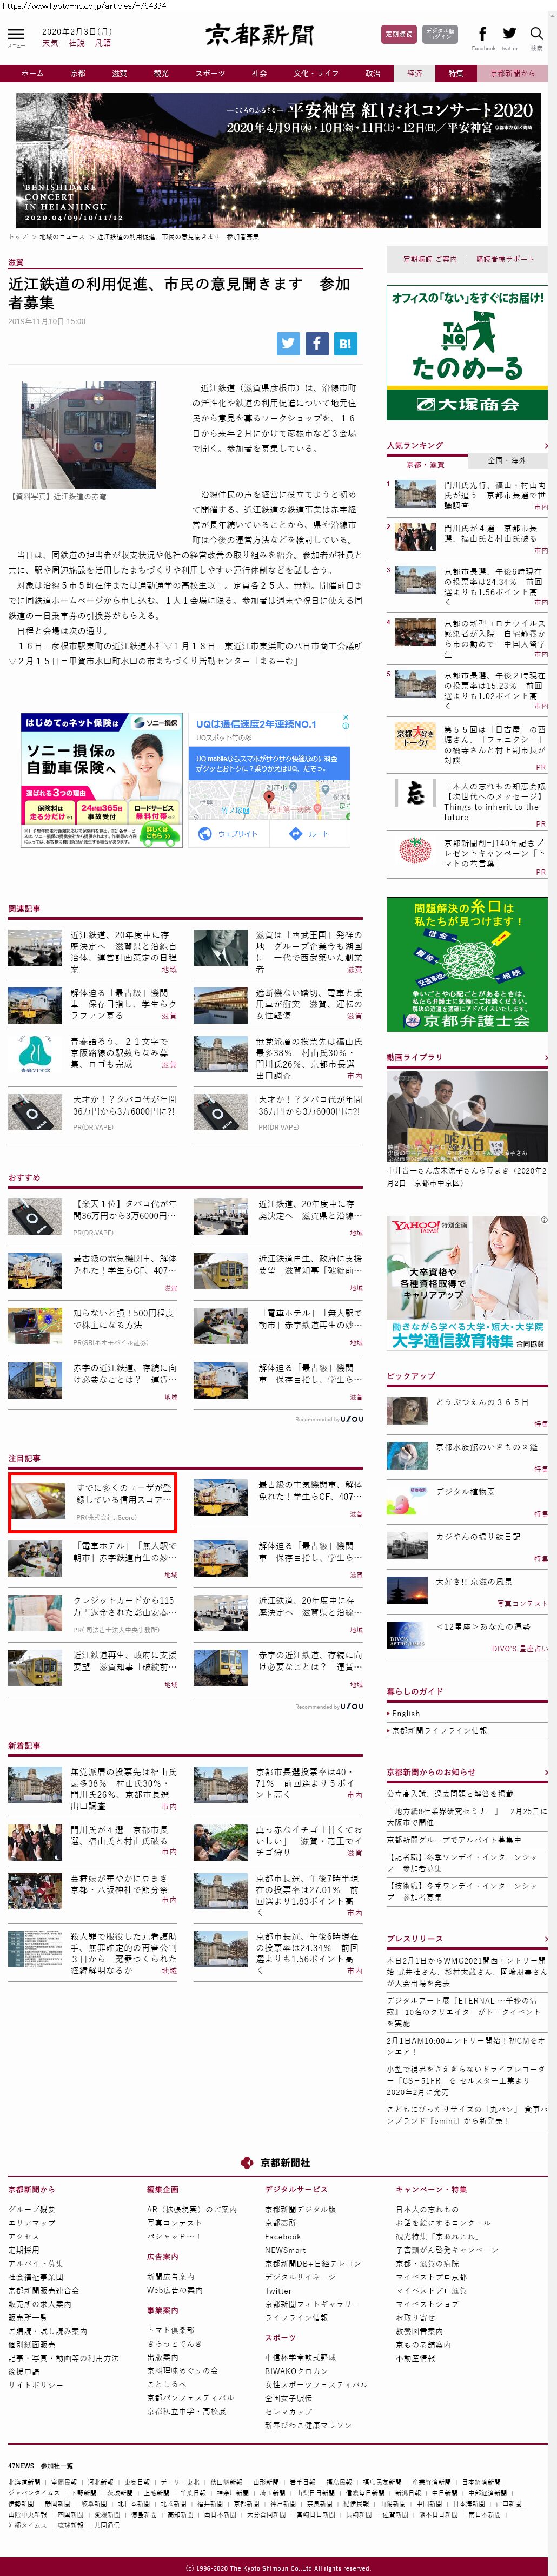
Task: Open the 忘 knowledge conference thumbnail
Action: coord(415,792)
